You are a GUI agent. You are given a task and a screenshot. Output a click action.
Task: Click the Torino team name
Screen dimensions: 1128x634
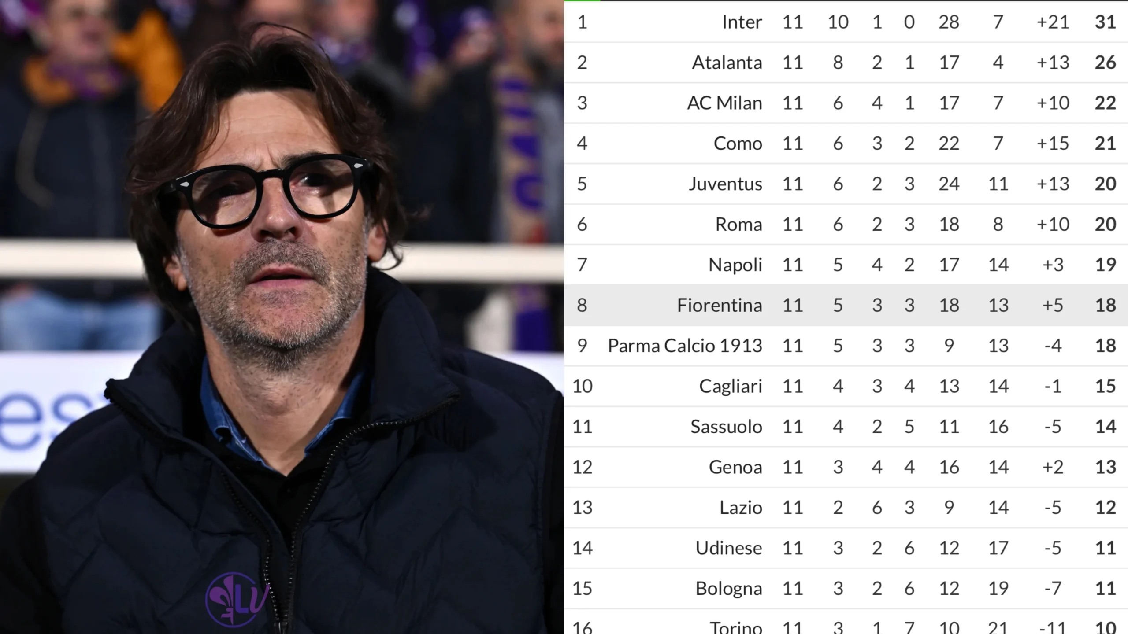735,627
